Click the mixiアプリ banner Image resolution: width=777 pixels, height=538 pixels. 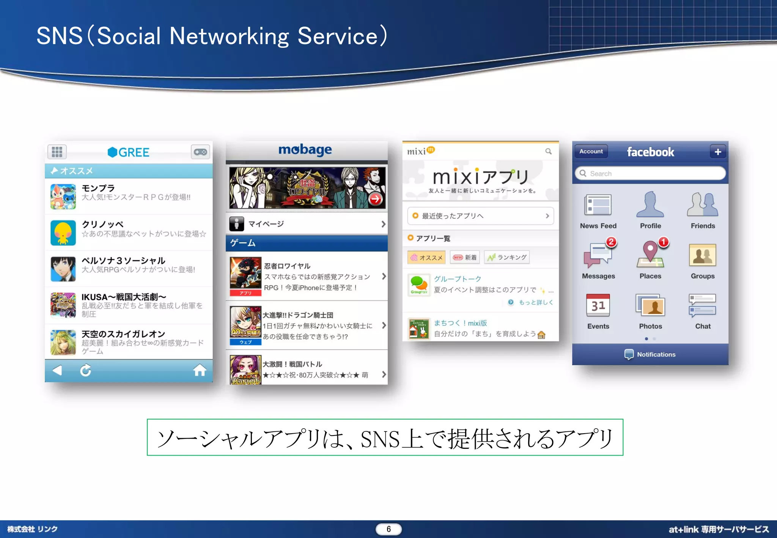(481, 180)
